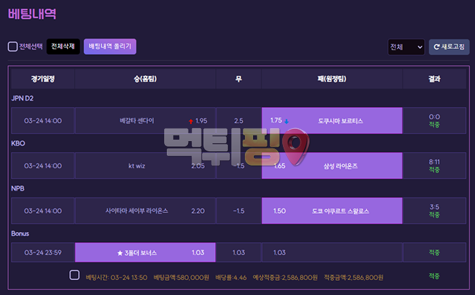The image size is (475, 295).
Task: Click the 8:11 result cell
Action: 434,165
